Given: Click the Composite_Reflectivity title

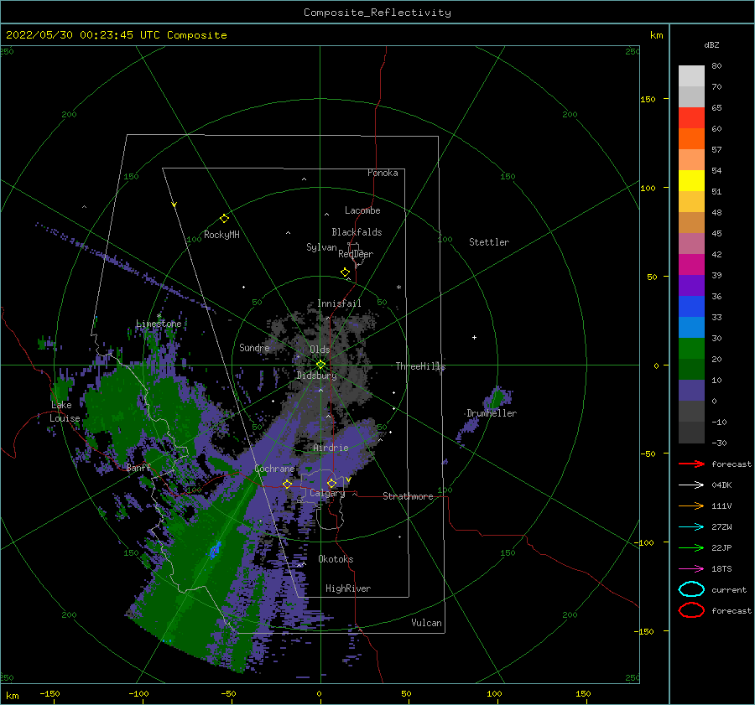Looking at the screenshot, I should point(377,13).
